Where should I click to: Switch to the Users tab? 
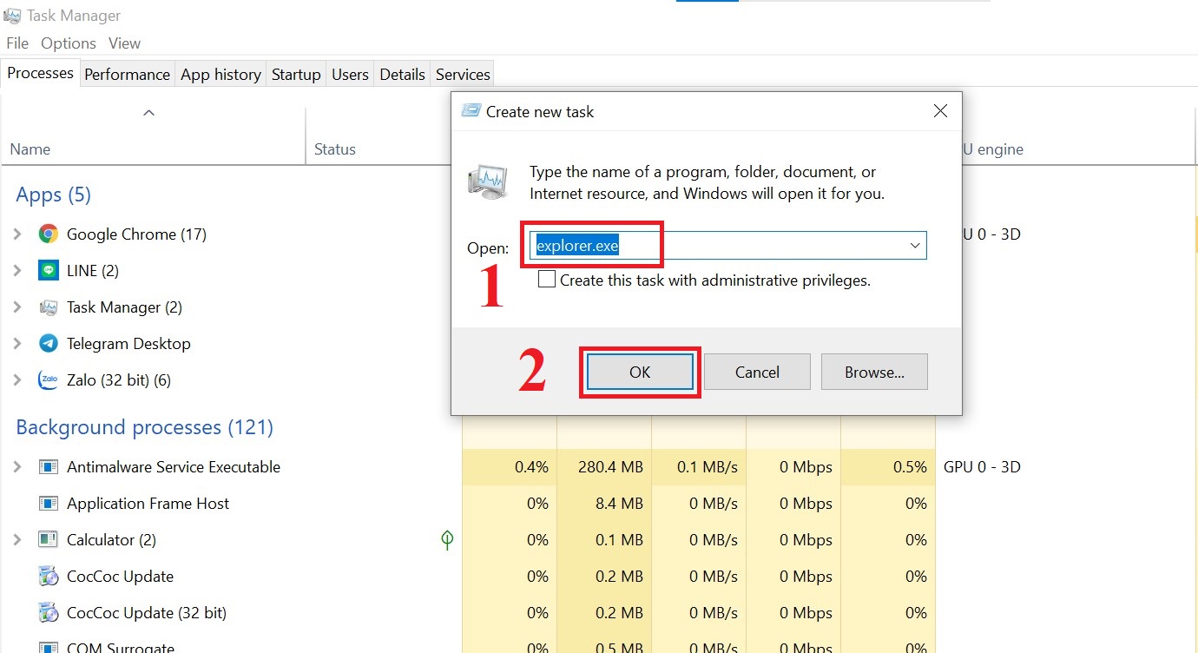(350, 74)
